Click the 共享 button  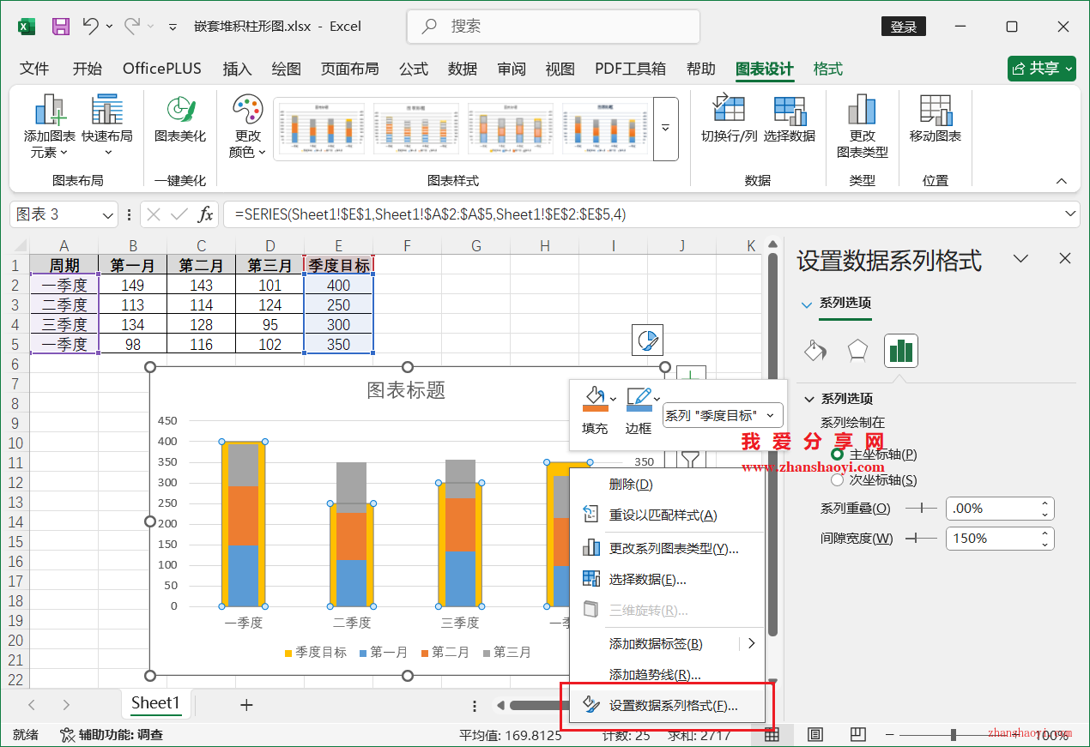tap(1041, 68)
